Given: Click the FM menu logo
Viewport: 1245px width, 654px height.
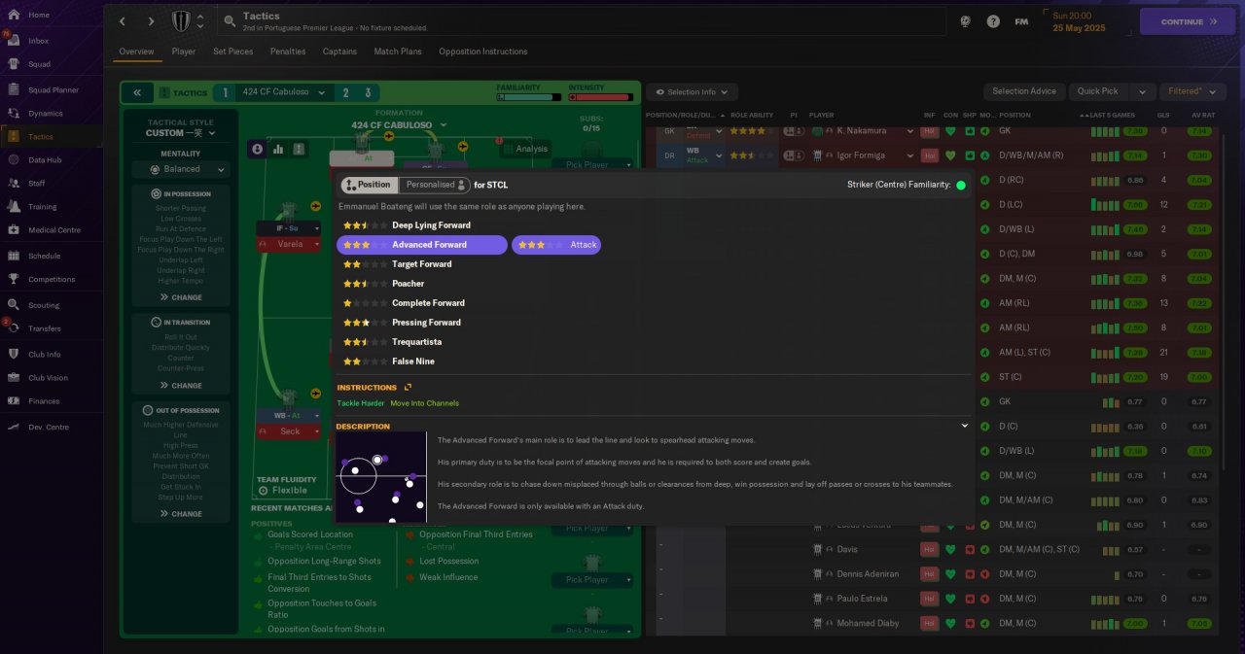Looking at the screenshot, I should click(x=1021, y=21).
